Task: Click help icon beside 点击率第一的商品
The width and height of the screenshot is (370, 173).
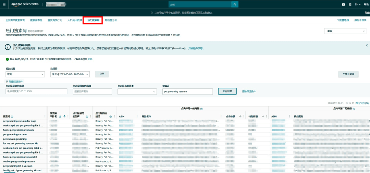Action: (x=201, y=109)
